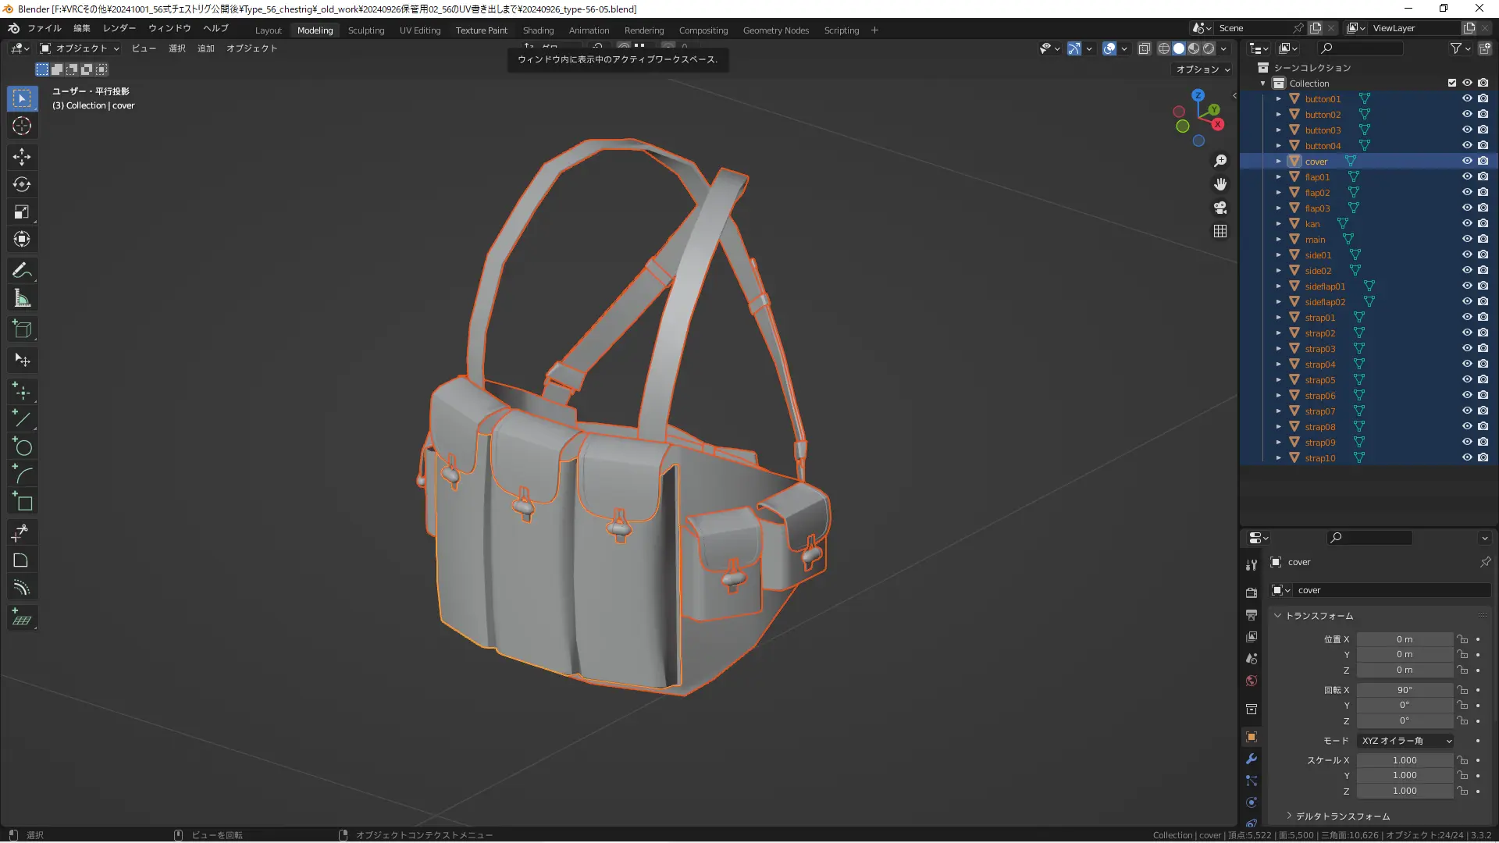Select the Measure ruler tool

tap(22, 299)
